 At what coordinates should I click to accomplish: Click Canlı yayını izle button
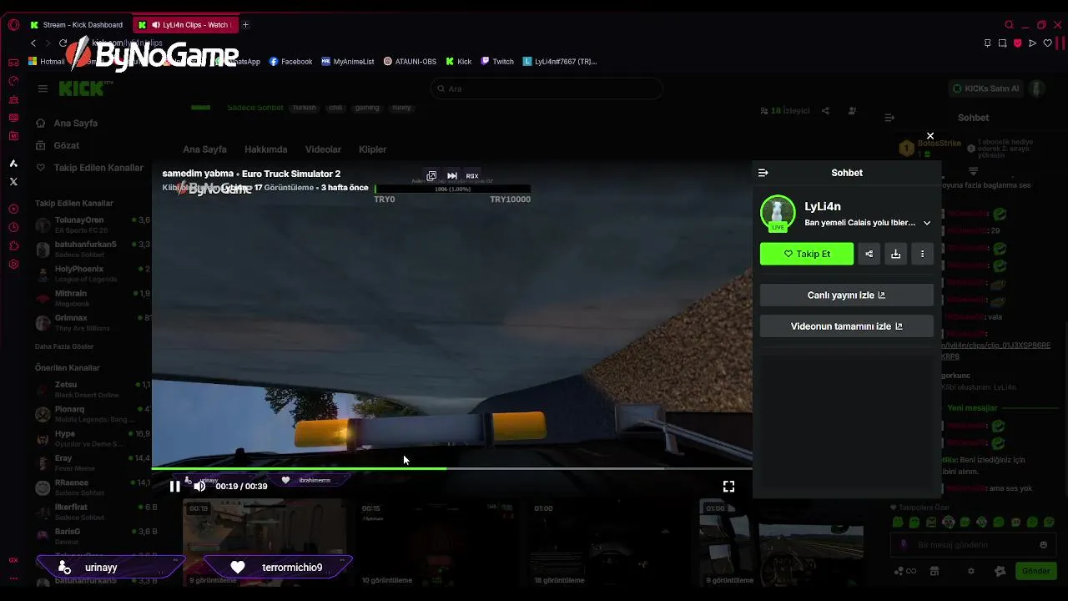tap(846, 295)
